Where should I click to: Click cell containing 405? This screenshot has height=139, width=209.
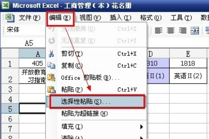32,63
